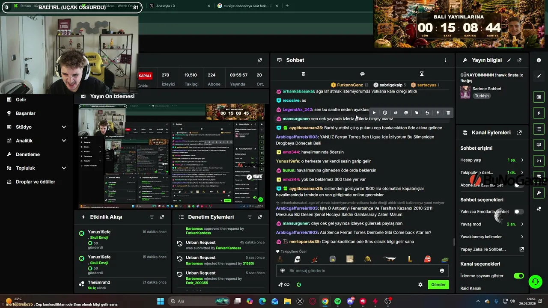Open Hesap yaşı setting chevron
This screenshot has width=548, height=308.
pos(522,160)
